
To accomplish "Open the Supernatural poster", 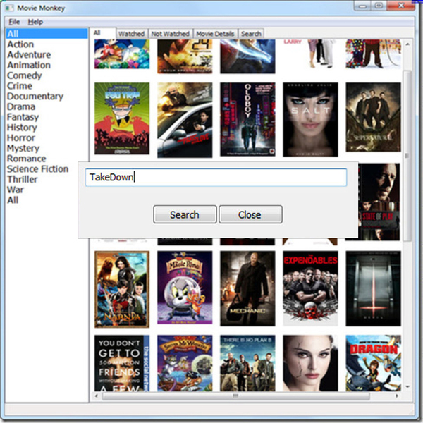I will (374, 117).
